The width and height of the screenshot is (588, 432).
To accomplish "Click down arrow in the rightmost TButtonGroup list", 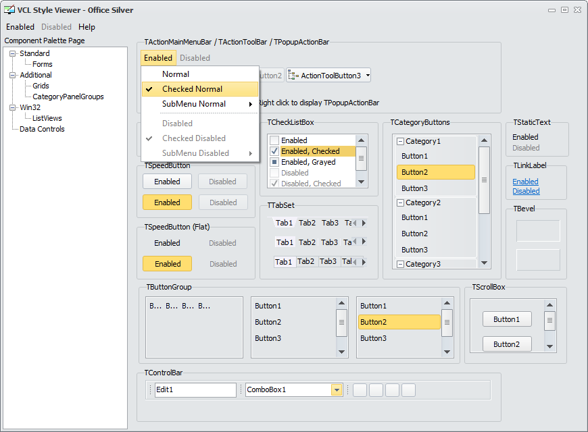I will click(x=447, y=352).
